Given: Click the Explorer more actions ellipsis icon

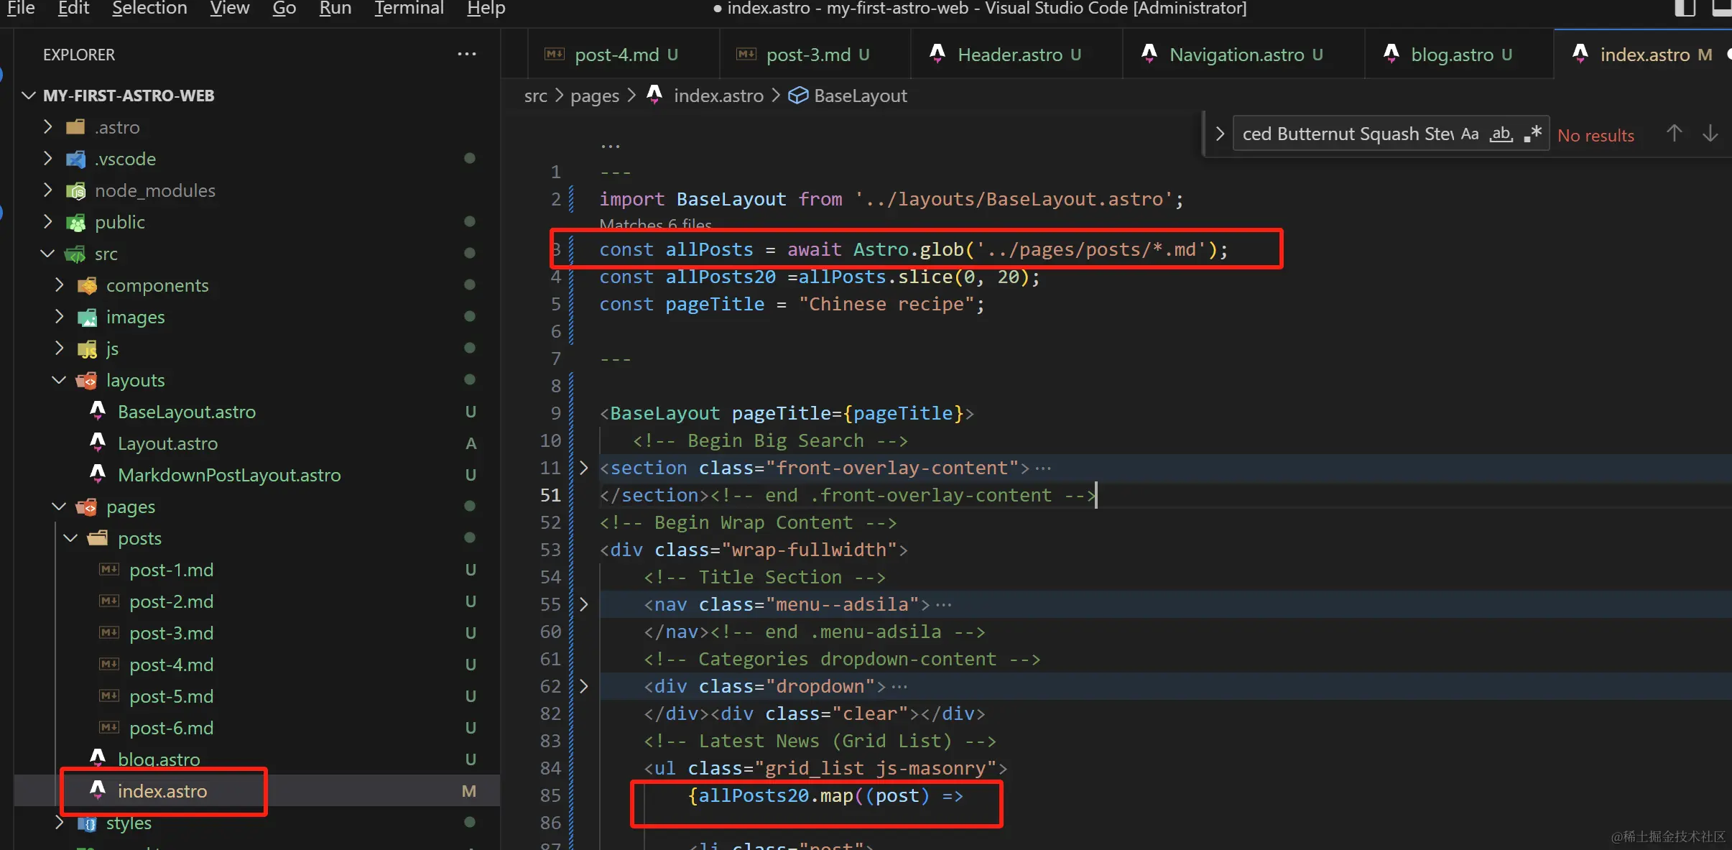Looking at the screenshot, I should pyautogui.click(x=467, y=55).
